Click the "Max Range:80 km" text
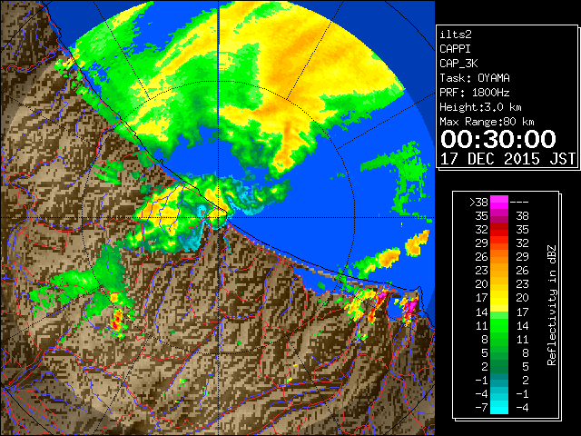Screen dimensions: 581x436 pos(487,122)
